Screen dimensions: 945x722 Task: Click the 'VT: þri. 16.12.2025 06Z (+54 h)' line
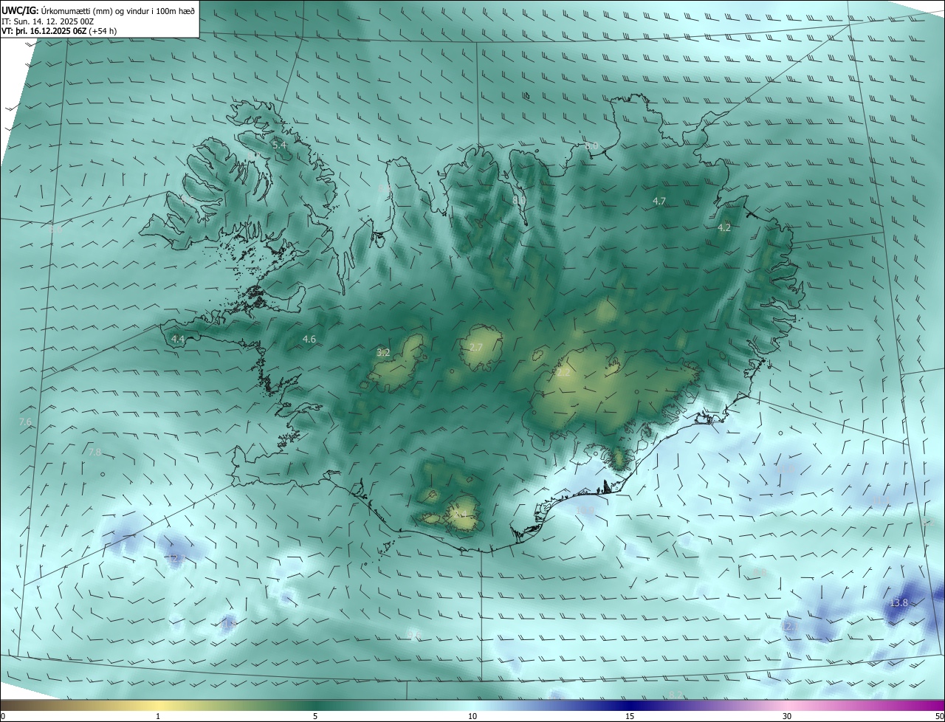pos(58,31)
